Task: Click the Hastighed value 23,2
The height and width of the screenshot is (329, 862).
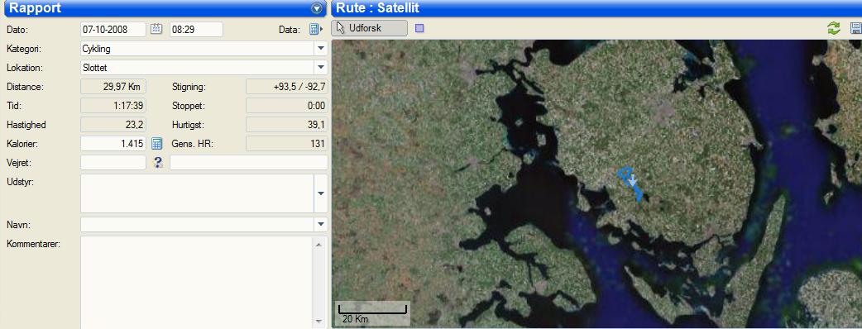Action: coord(113,125)
